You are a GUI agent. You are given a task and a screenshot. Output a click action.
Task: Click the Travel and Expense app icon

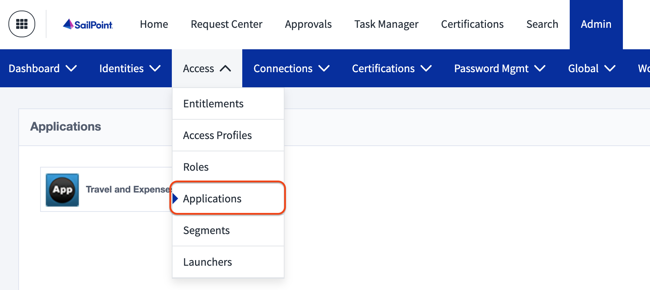[x=62, y=190]
